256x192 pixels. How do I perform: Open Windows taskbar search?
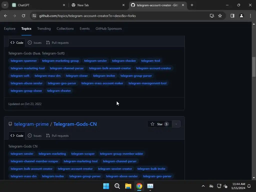pos(117,186)
